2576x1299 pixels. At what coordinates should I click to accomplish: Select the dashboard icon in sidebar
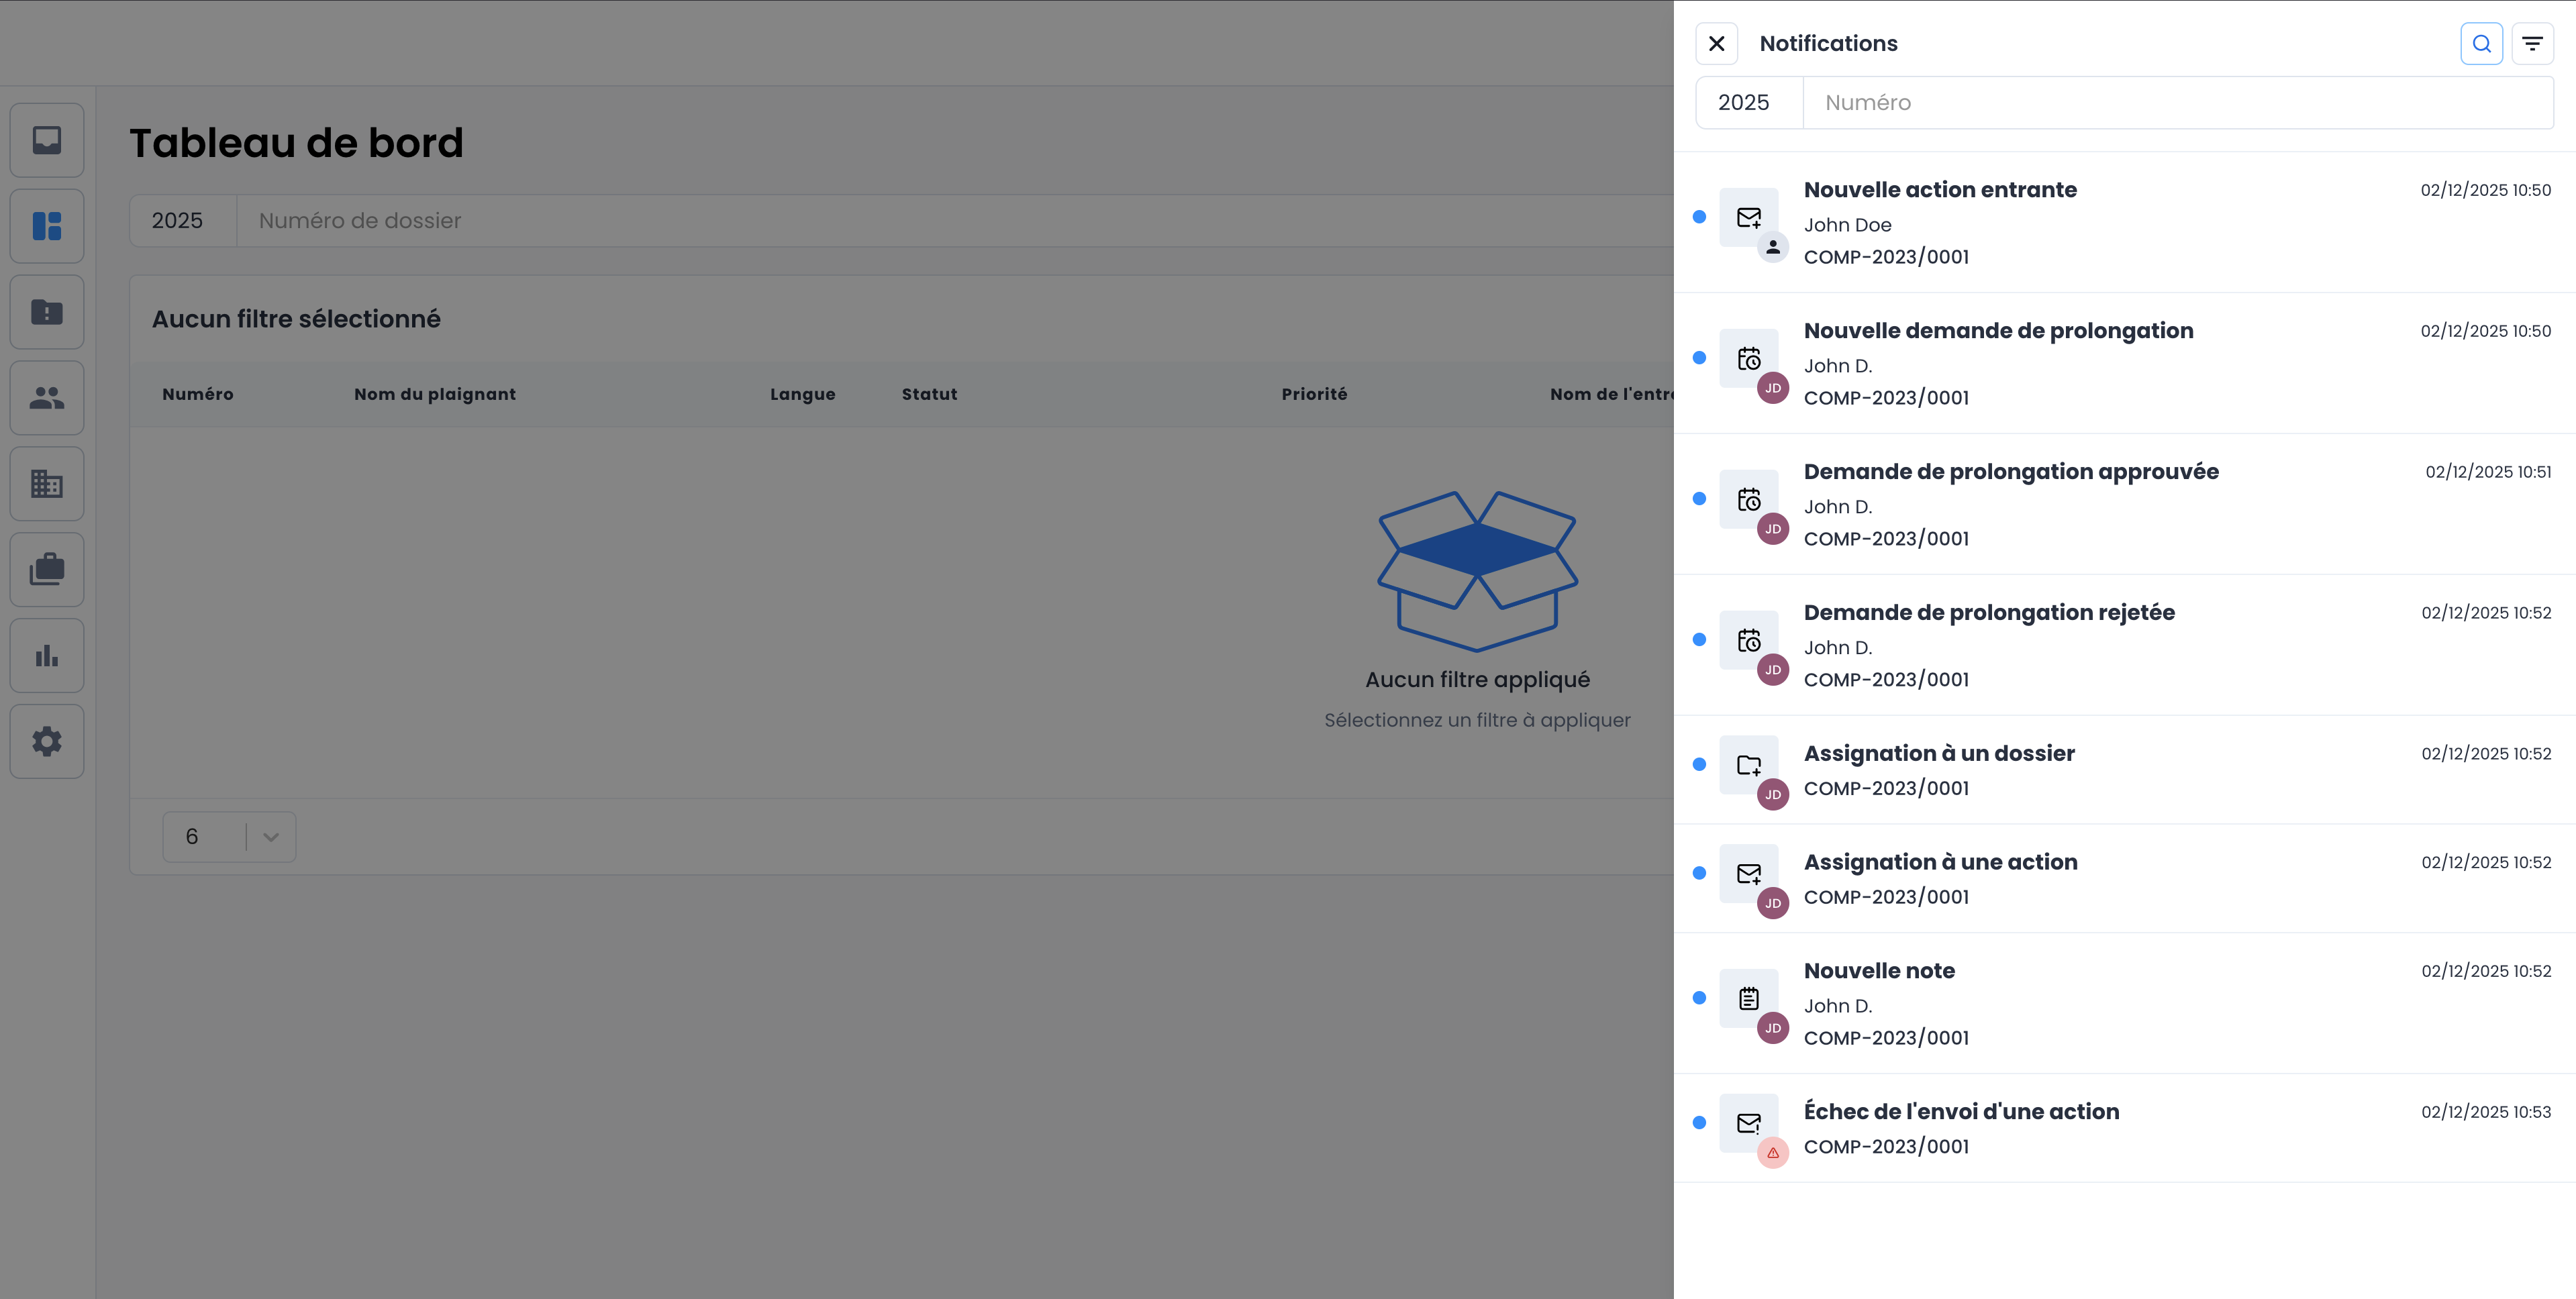click(47, 226)
